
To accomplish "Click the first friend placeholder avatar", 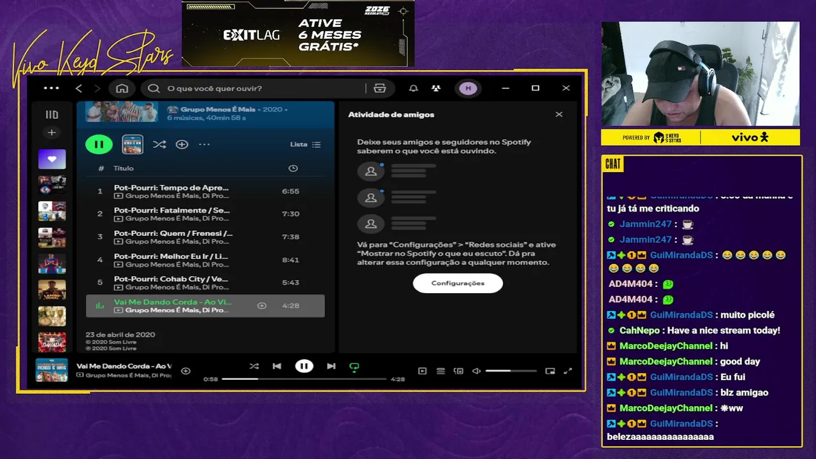I will (x=371, y=171).
